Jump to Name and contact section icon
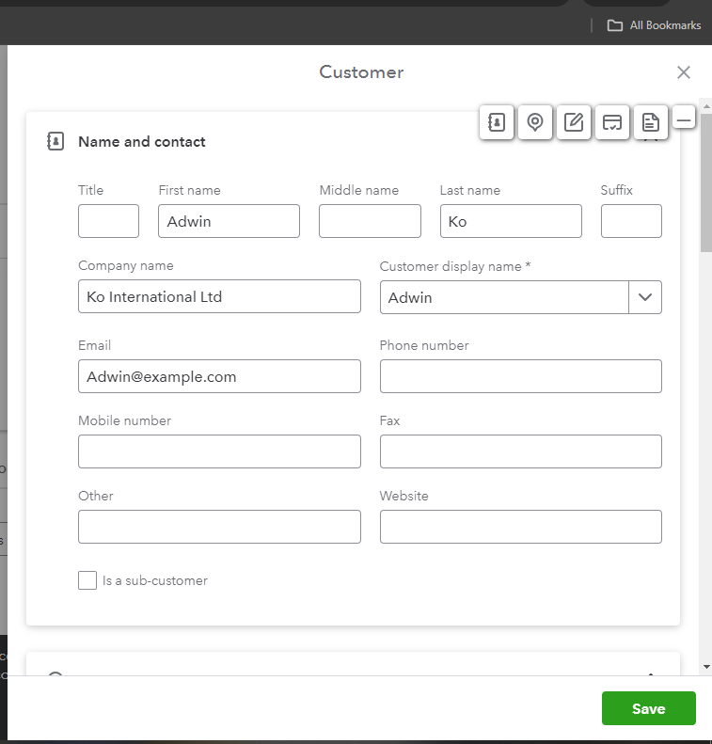The height and width of the screenshot is (744, 712). coord(497,122)
